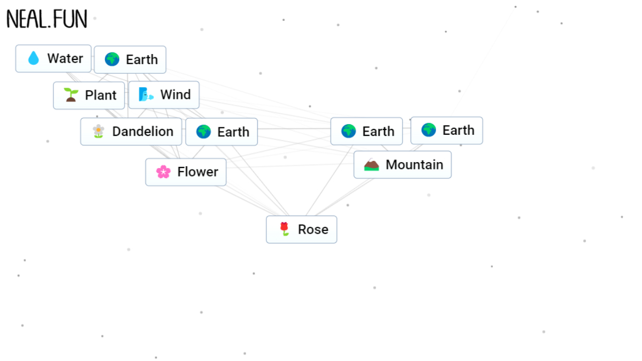Screen dimensions: 642x361
Task: Click the water droplet icon on the Water card
Action: click(x=34, y=58)
